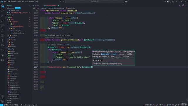Switch to the api.php editor tab
This screenshot has height=106, width=188.
(x=36, y=5)
